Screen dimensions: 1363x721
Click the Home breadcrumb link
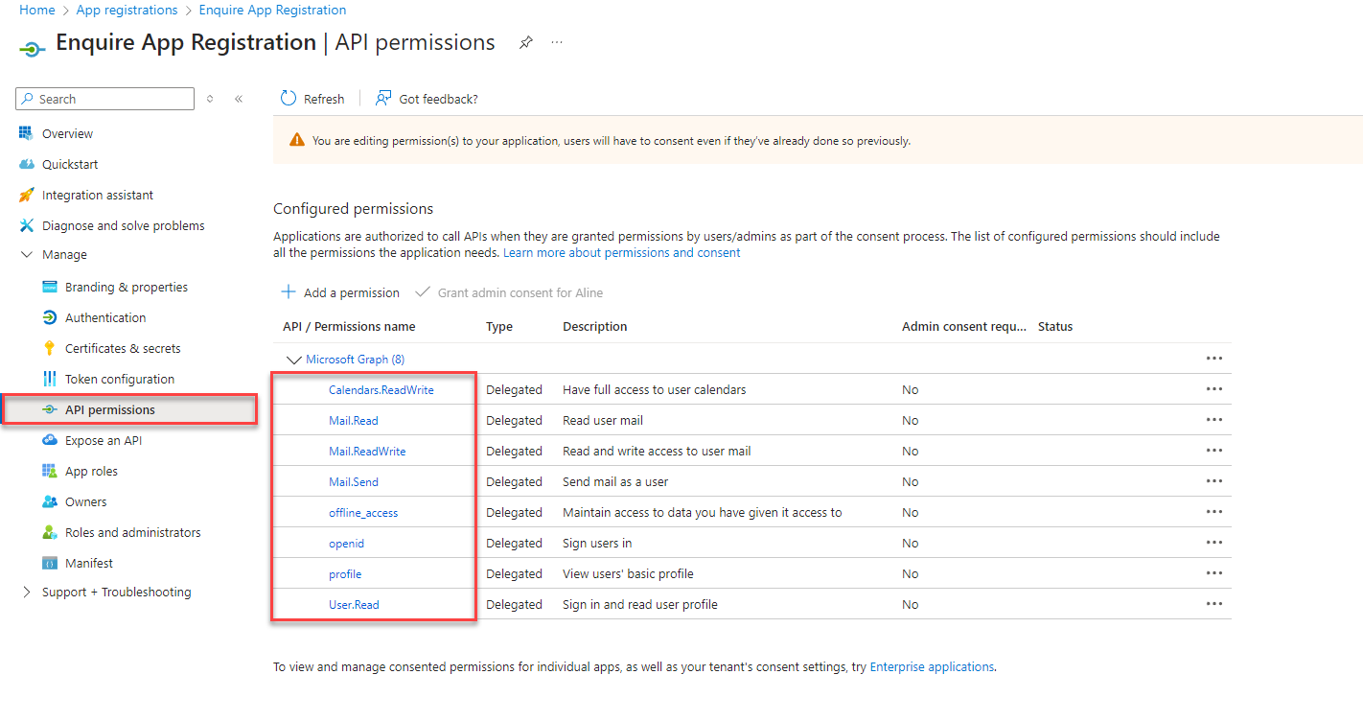(x=37, y=10)
